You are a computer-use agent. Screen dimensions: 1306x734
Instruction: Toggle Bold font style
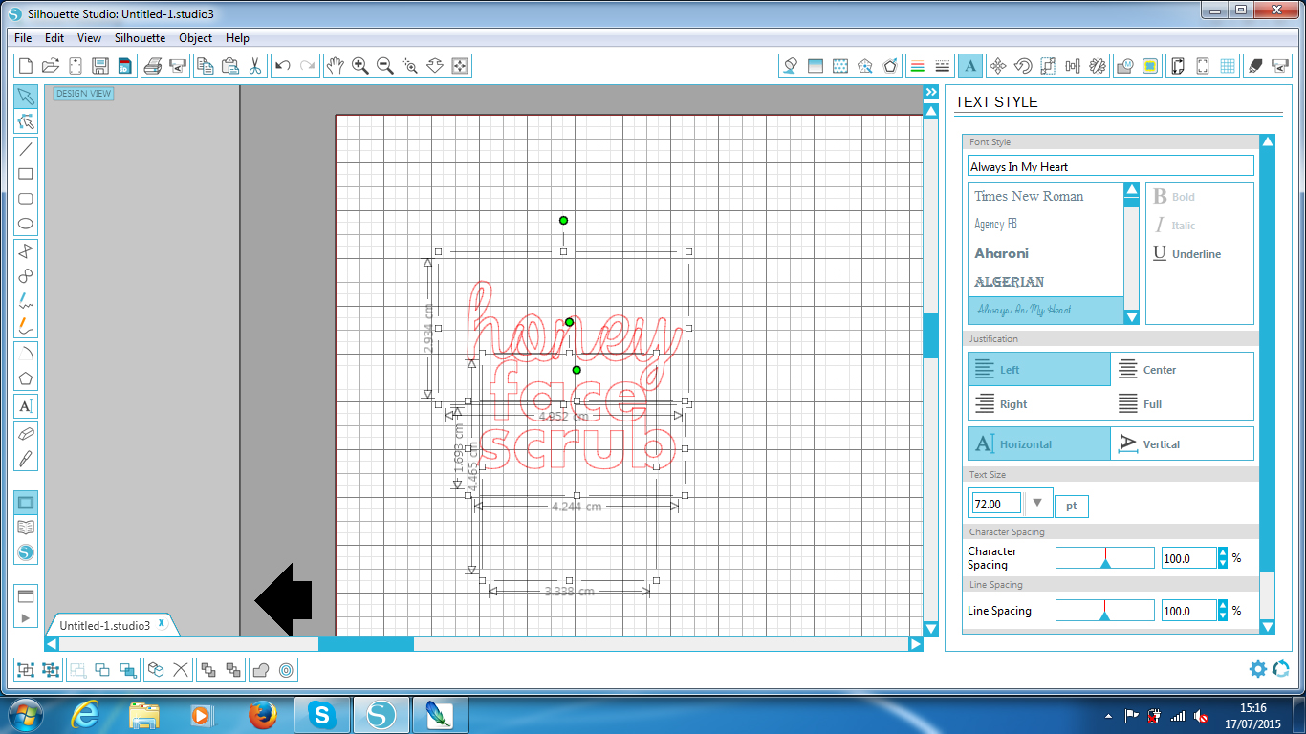coord(1174,197)
